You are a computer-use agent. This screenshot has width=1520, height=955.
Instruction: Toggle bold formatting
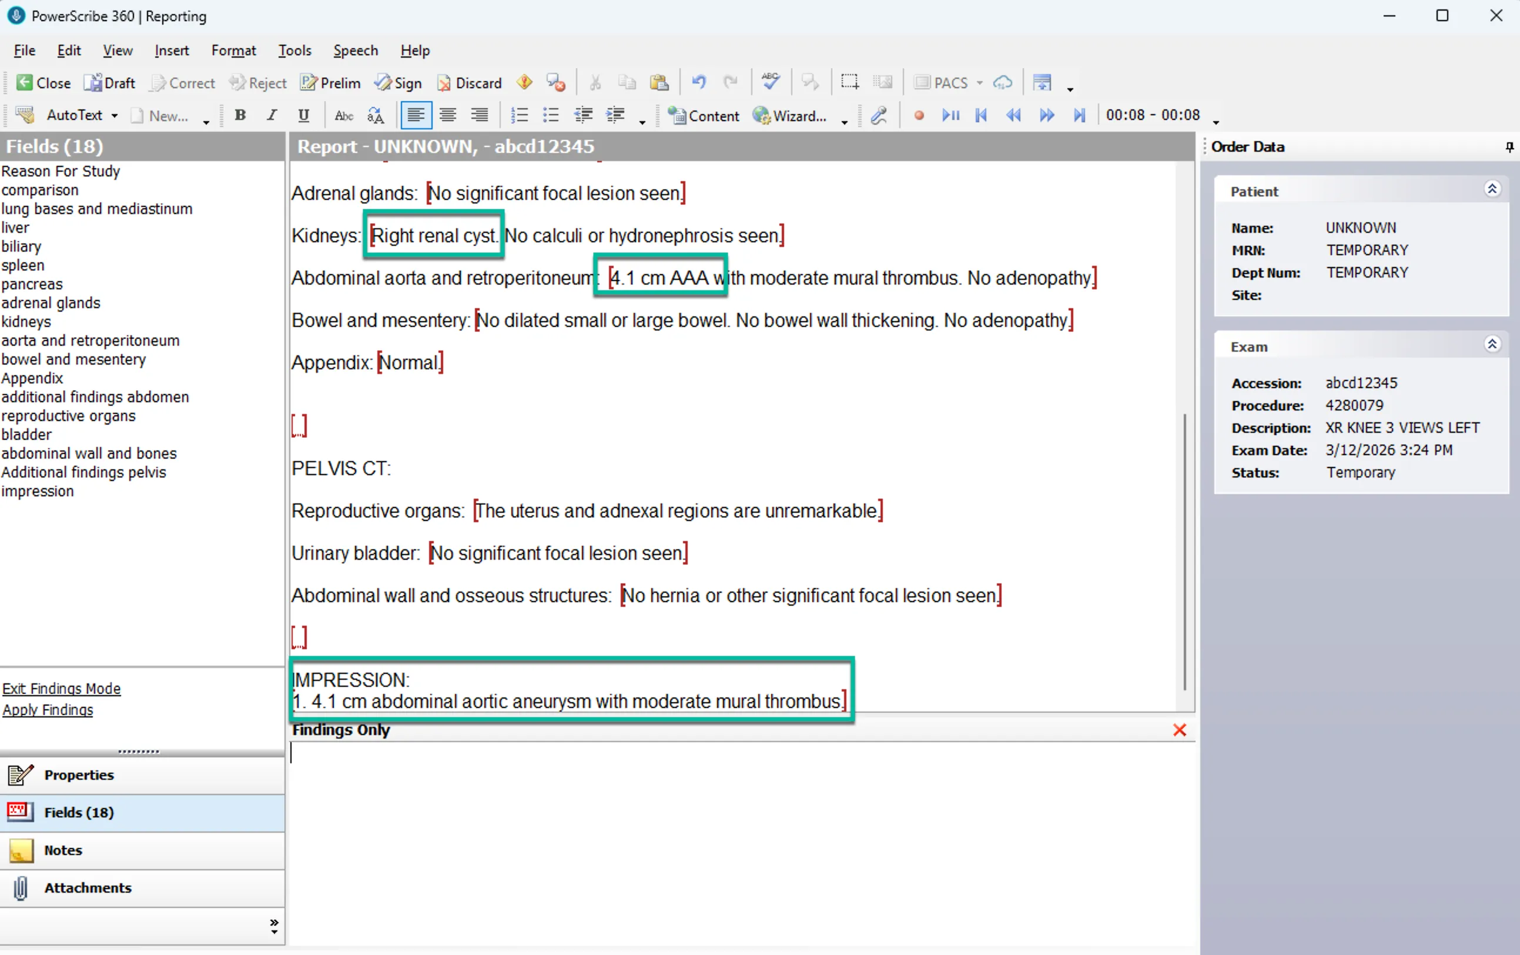(x=240, y=115)
